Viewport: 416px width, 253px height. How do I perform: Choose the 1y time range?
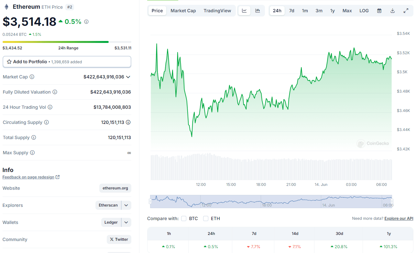[333, 11]
